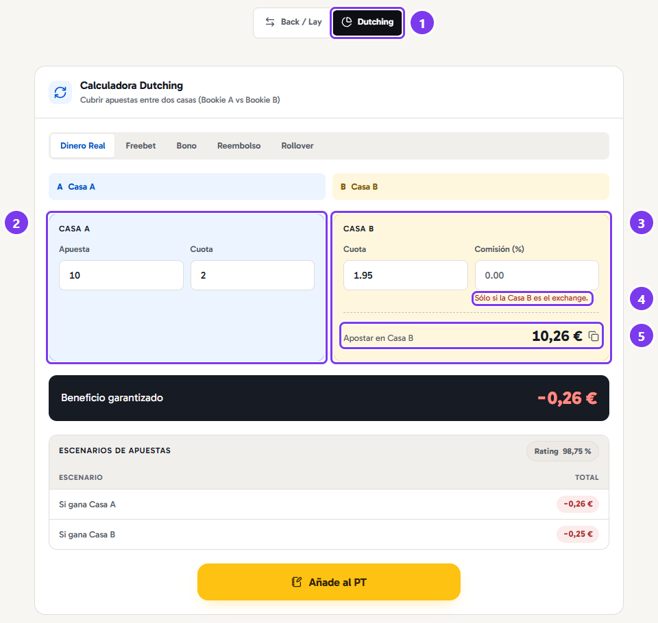Open the Rollover tab
The width and height of the screenshot is (658, 623).
point(297,146)
